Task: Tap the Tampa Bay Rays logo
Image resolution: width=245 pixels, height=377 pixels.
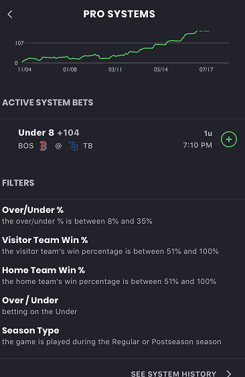Action: click(74, 146)
